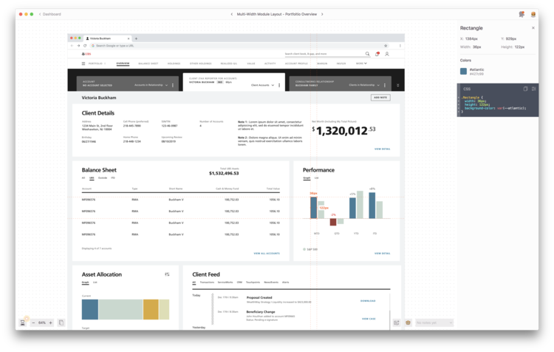This screenshot has width=554, height=352.
Task: Expand the Client Accounts dropdown
Action: point(262,85)
